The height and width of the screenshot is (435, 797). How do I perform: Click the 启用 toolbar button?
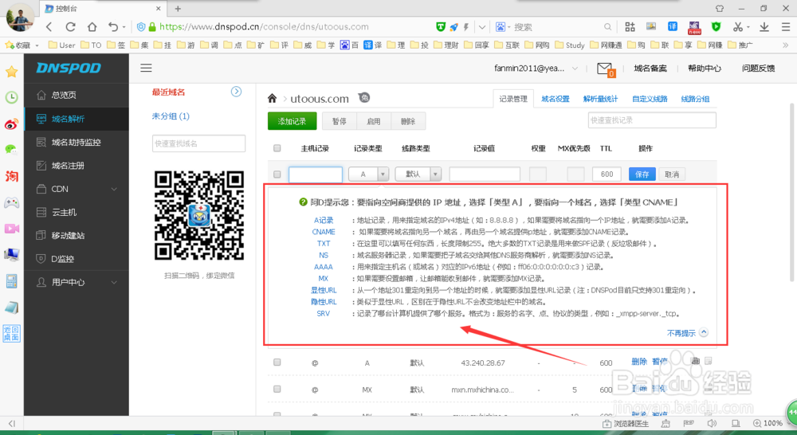(x=374, y=121)
